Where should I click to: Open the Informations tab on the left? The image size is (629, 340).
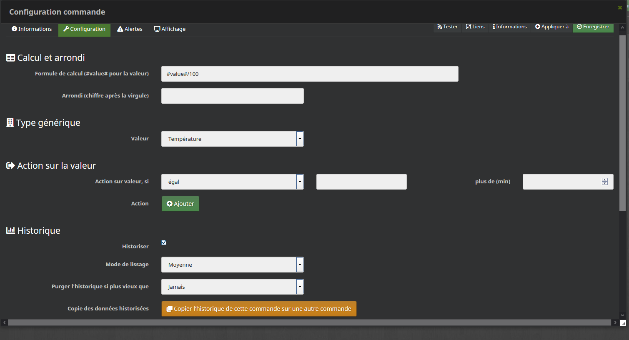32,29
